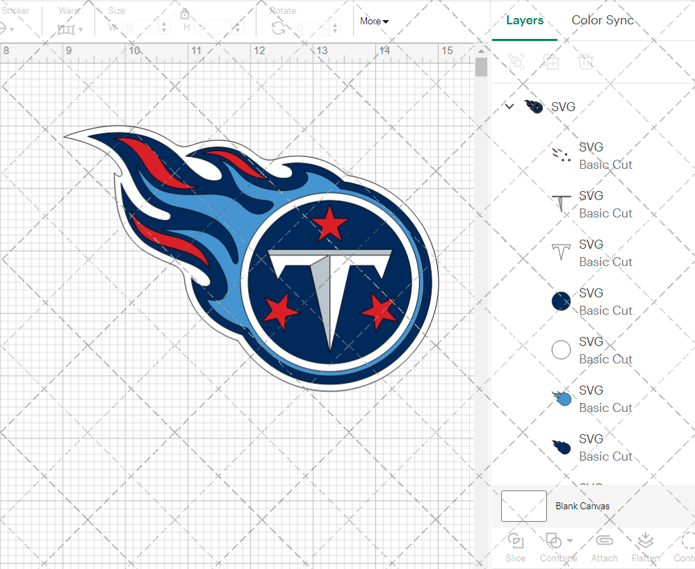
Task: Click the Delete layer trash icon
Action: [x=586, y=62]
